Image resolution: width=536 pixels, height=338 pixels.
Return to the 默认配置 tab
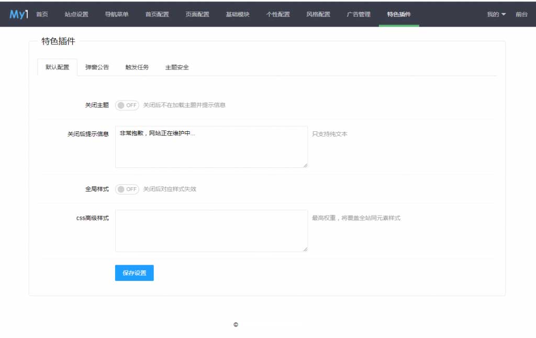[x=57, y=67]
